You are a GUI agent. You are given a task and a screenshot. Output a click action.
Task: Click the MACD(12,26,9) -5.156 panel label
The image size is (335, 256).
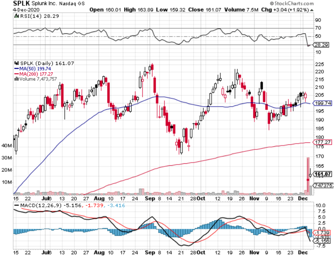pyautogui.click(x=51, y=205)
